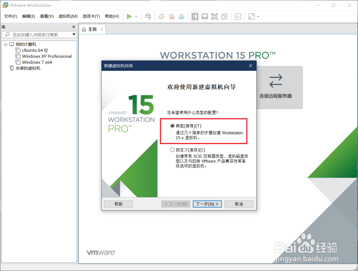Screen dimensions: 358x271
Task: Take a snapshot using the clock icon
Action: [162, 16]
